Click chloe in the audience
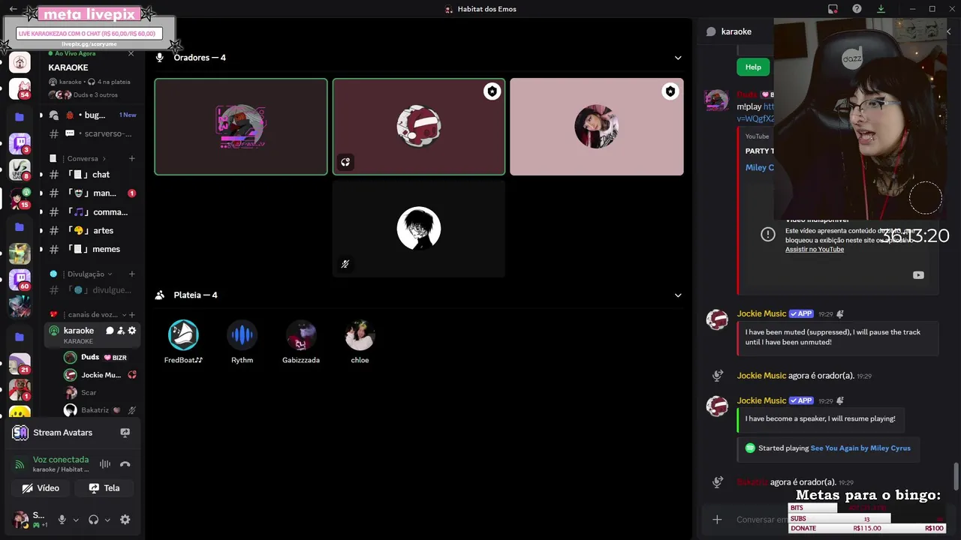The width and height of the screenshot is (961, 540). tap(360, 342)
